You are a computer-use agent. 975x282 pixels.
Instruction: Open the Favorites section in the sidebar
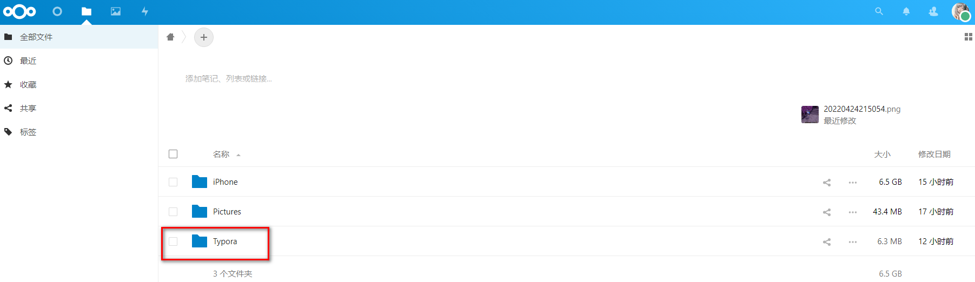click(x=28, y=85)
